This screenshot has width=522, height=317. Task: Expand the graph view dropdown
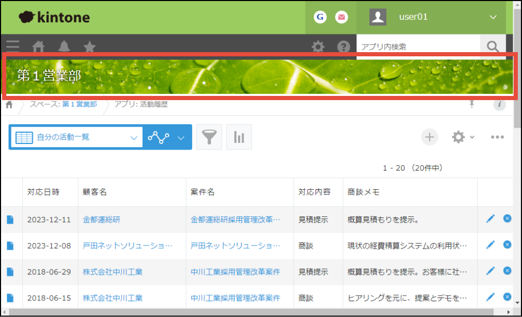click(181, 138)
